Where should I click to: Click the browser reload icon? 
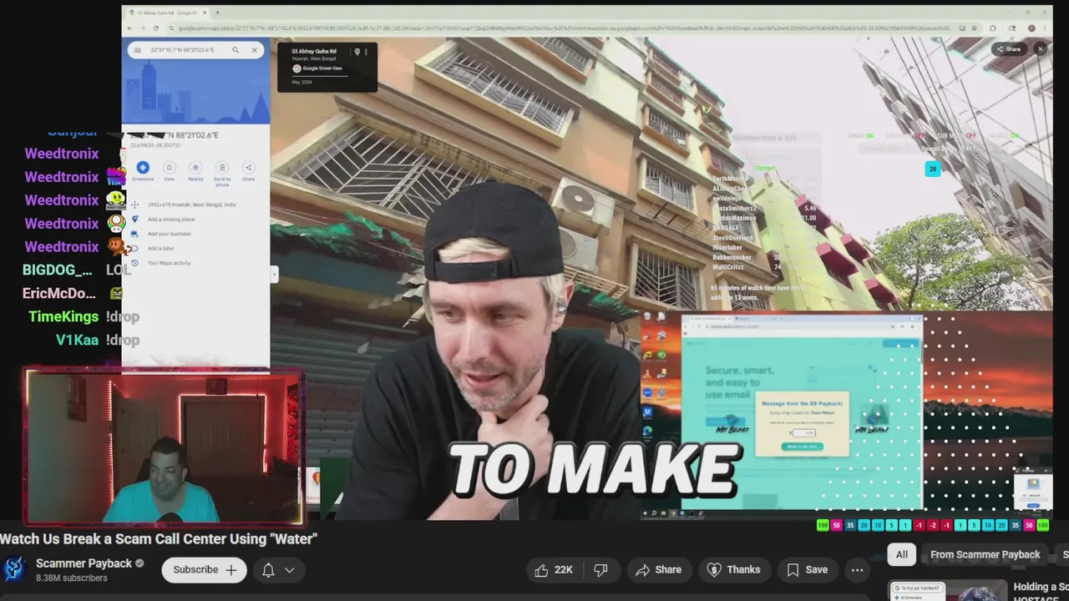click(x=155, y=28)
